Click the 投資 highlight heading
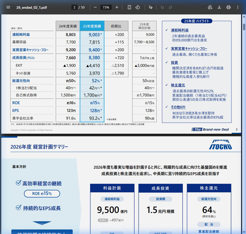The width and height of the screenshot is (246, 234). 174,62
